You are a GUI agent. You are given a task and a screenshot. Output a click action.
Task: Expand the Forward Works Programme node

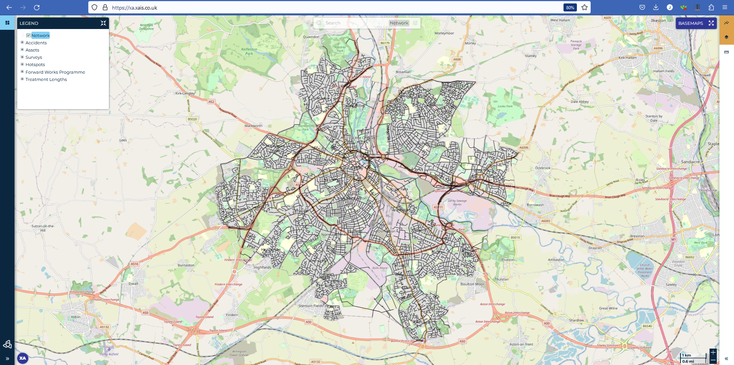point(22,72)
